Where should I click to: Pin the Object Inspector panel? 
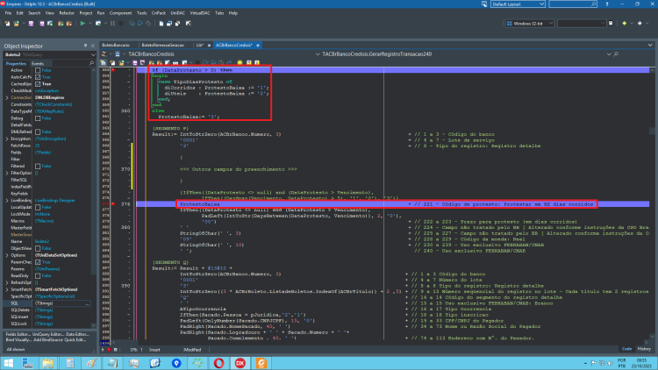coord(85,46)
